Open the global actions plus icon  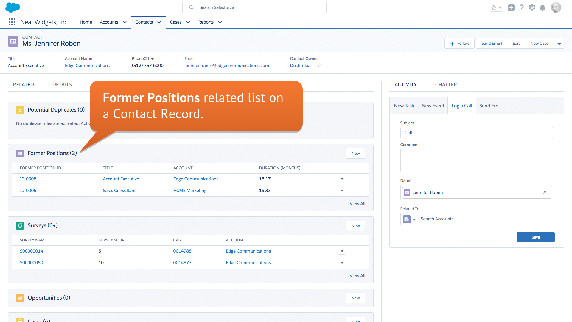pos(511,8)
